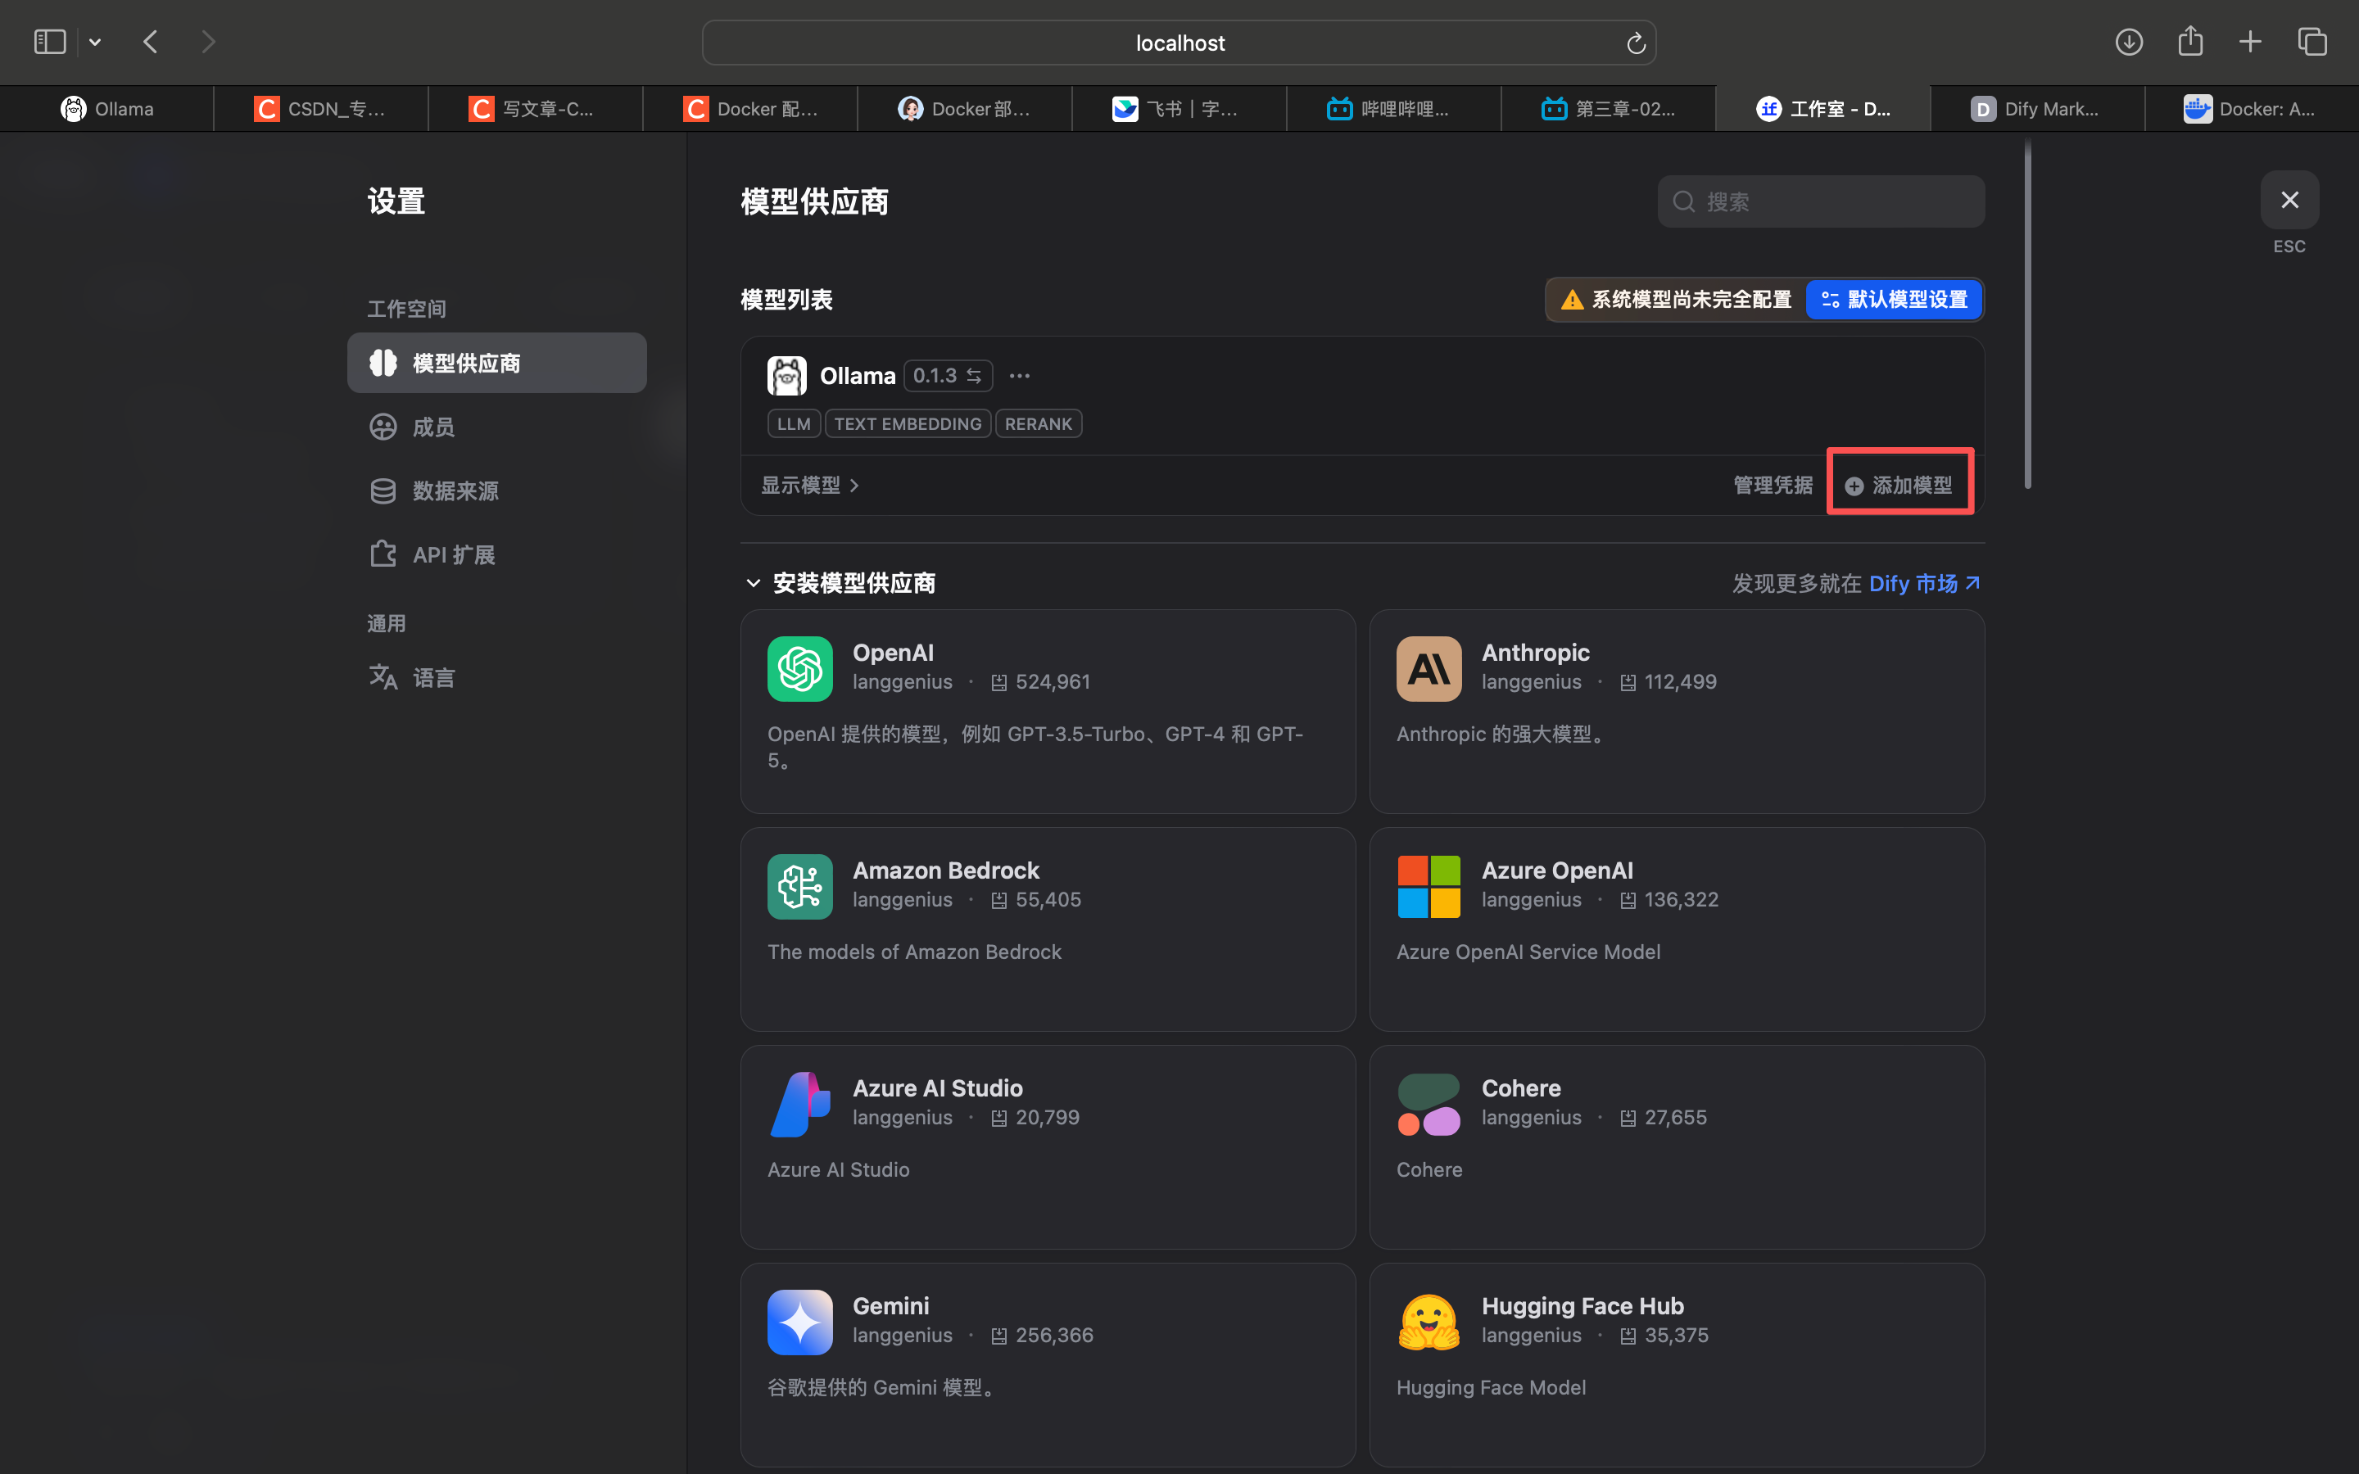2359x1474 pixels.
Task: Collapse the 安装模型供应商 section
Action: point(753,583)
